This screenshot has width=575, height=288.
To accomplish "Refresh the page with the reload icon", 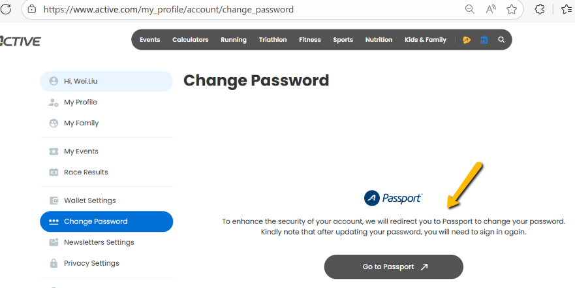I will [6, 10].
